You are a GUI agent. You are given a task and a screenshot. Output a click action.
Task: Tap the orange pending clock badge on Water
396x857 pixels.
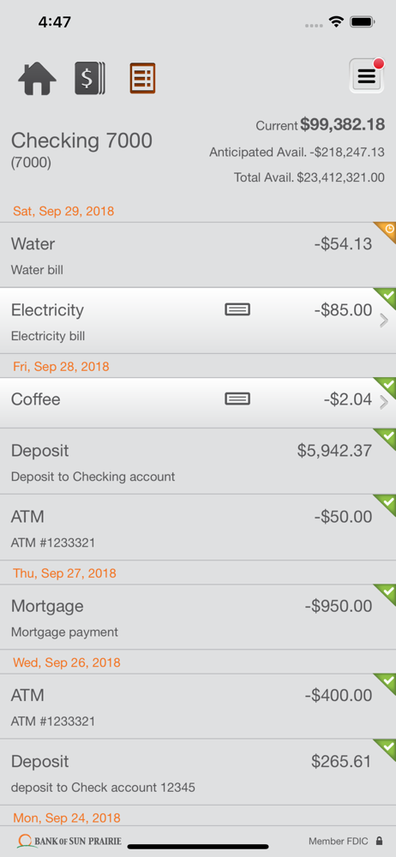click(x=387, y=231)
